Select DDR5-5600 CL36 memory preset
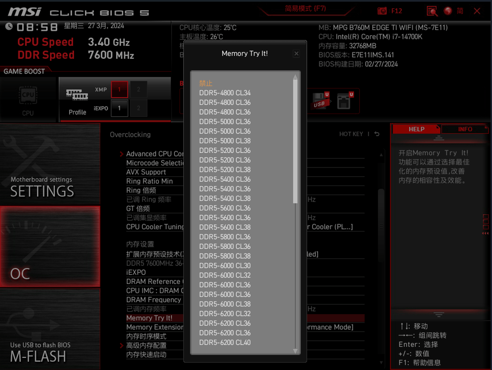Viewport: 492px width, 370px height. pos(225,208)
